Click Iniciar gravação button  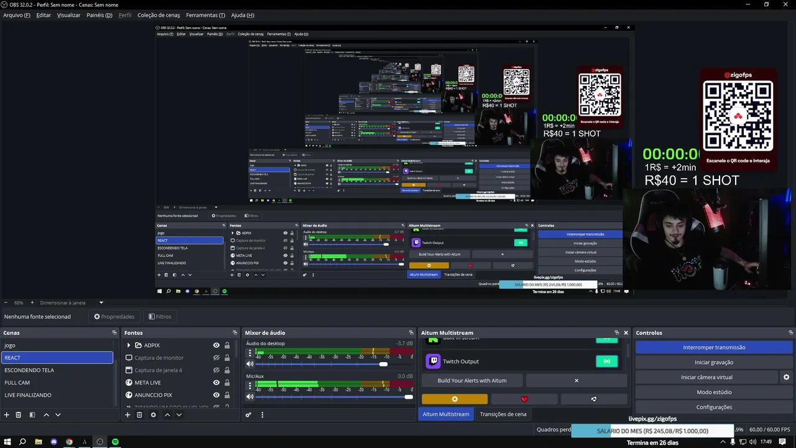pyautogui.click(x=714, y=362)
